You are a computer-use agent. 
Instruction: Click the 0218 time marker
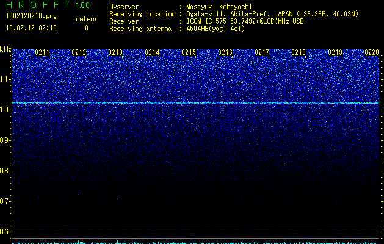[x=299, y=52]
